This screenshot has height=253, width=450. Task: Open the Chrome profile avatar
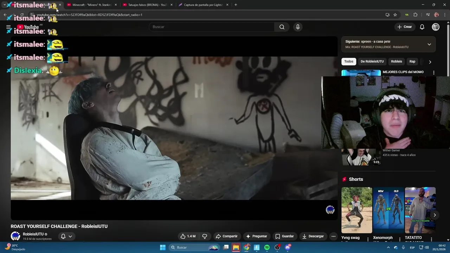coord(436,15)
